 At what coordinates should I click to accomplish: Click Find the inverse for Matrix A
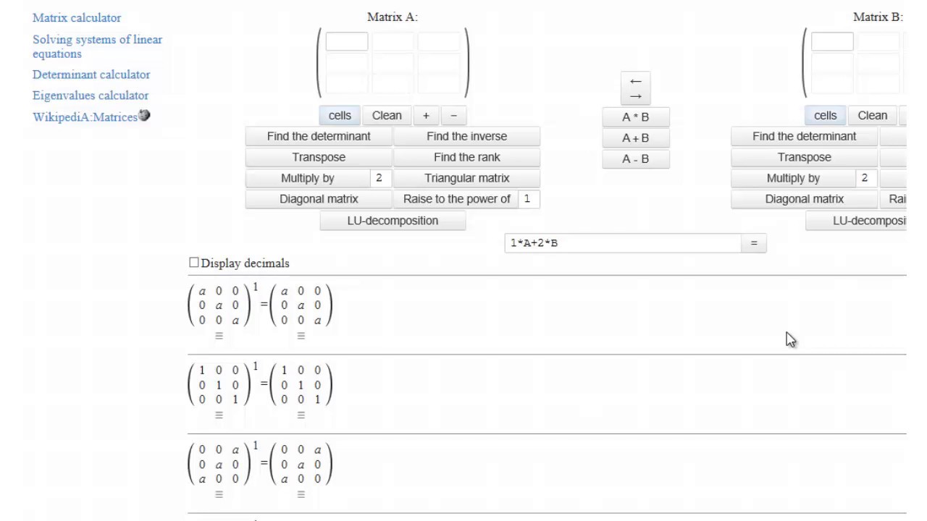[466, 137]
